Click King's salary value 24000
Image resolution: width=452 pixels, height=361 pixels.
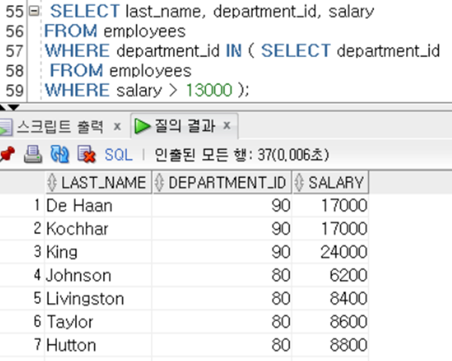point(344,252)
